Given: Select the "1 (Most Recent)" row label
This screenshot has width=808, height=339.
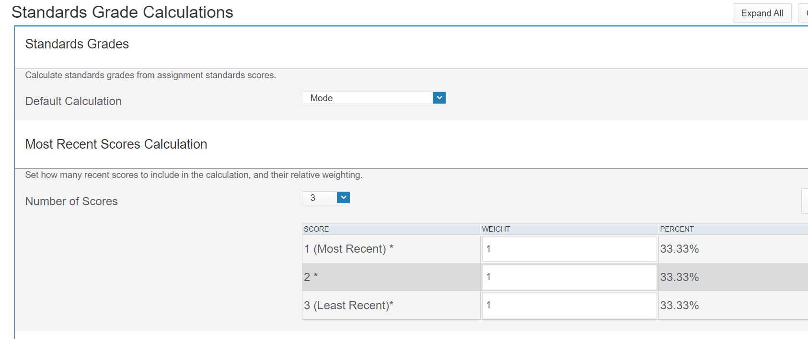Looking at the screenshot, I should click(348, 249).
